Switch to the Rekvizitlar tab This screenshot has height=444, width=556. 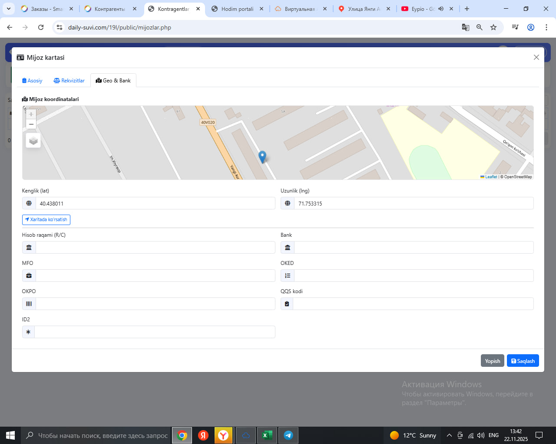click(x=69, y=81)
